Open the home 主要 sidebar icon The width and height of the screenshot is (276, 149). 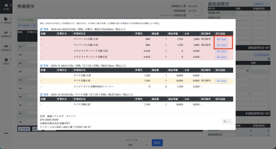pos(6,5)
